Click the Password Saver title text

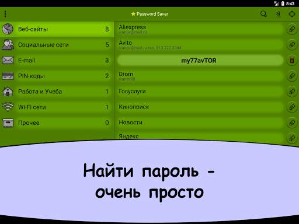tap(152, 14)
